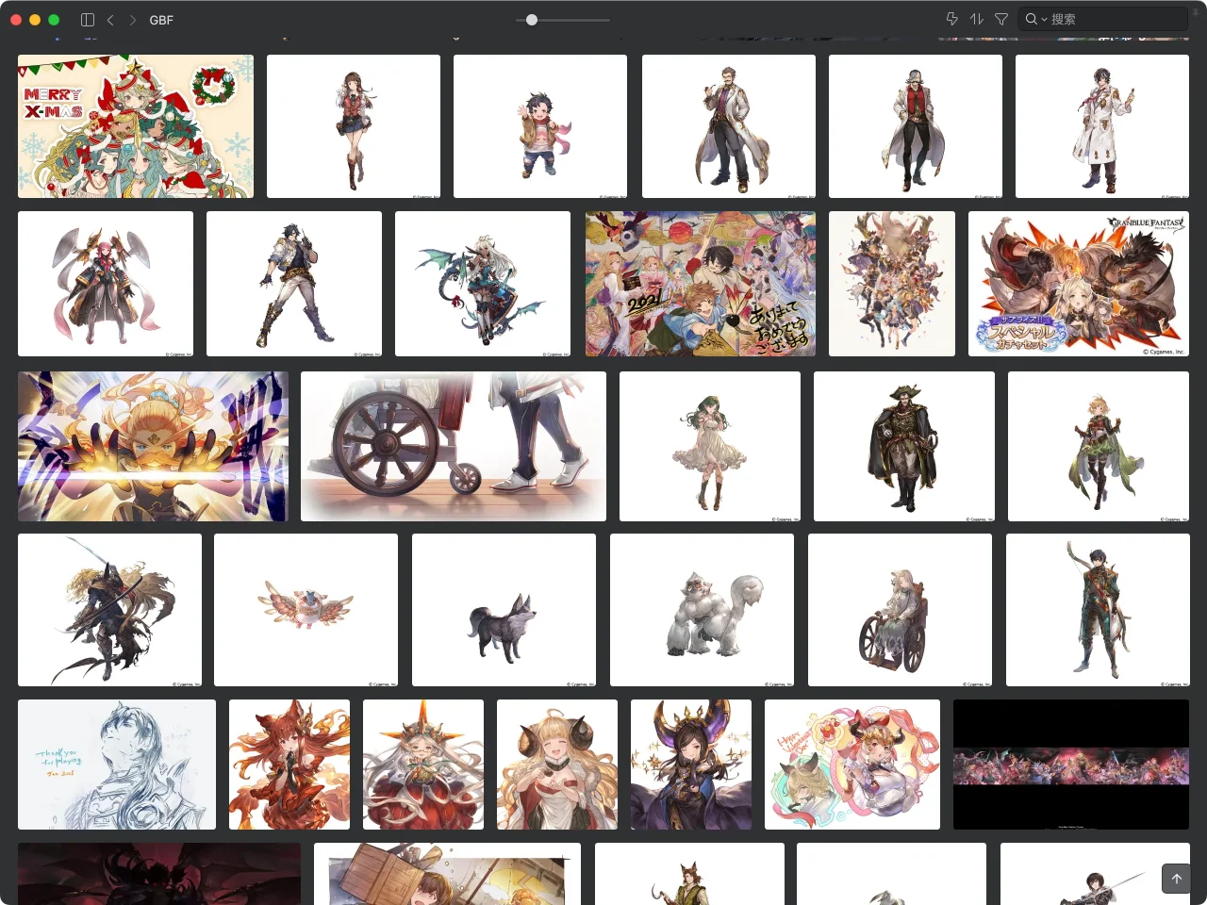
Task: Open the wide black panorama banner thumbnail
Action: [1071, 765]
